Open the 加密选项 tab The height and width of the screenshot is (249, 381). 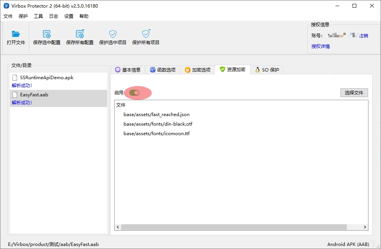tap(198, 70)
